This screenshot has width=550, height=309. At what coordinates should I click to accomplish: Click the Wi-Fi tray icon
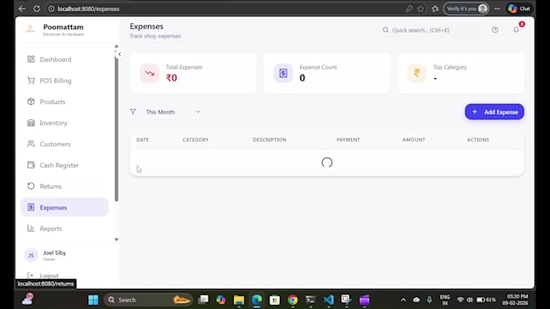click(460, 300)
